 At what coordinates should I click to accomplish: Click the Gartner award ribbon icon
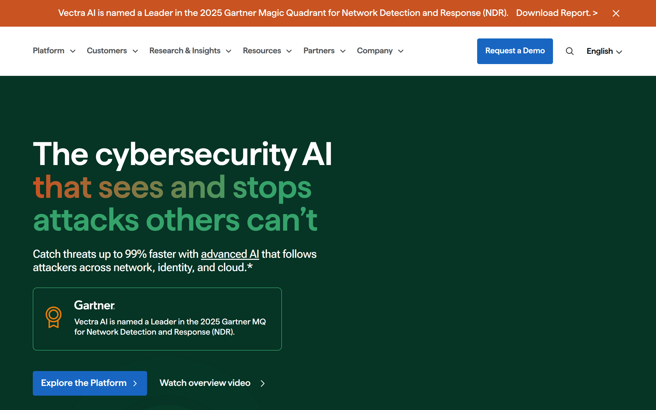[53, 317]
